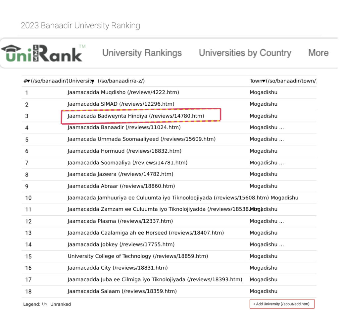This screenshot has width=339, height=324.
Task: Sort table by rank number arrow
Action: point(28,81)
